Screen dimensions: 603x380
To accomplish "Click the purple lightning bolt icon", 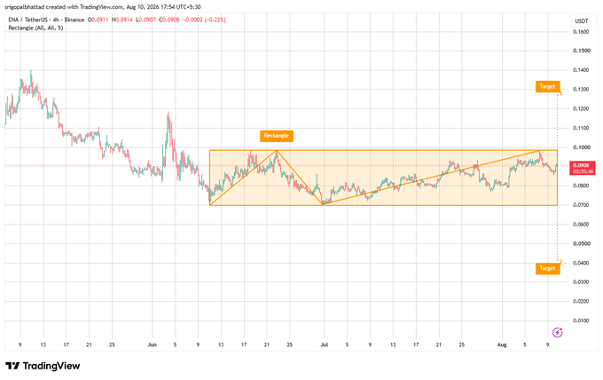I will (x=557, y=332).
